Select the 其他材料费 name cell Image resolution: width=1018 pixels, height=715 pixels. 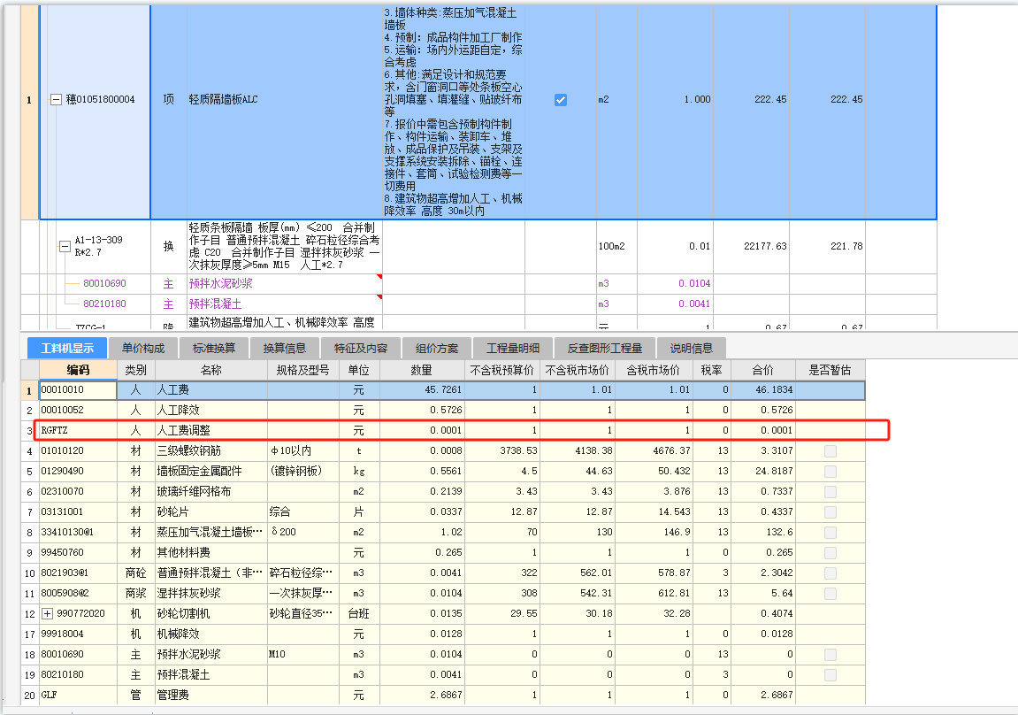(x=211, y=553)
